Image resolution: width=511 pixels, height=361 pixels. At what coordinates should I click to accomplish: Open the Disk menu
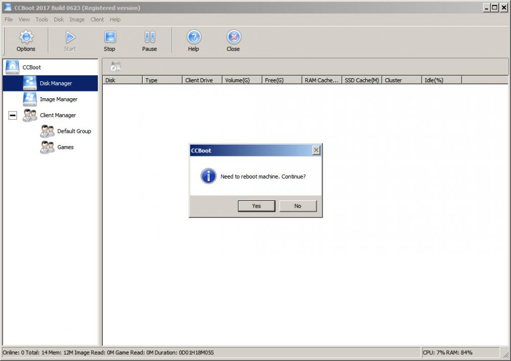pyautogui.click(x=59, y=19)
